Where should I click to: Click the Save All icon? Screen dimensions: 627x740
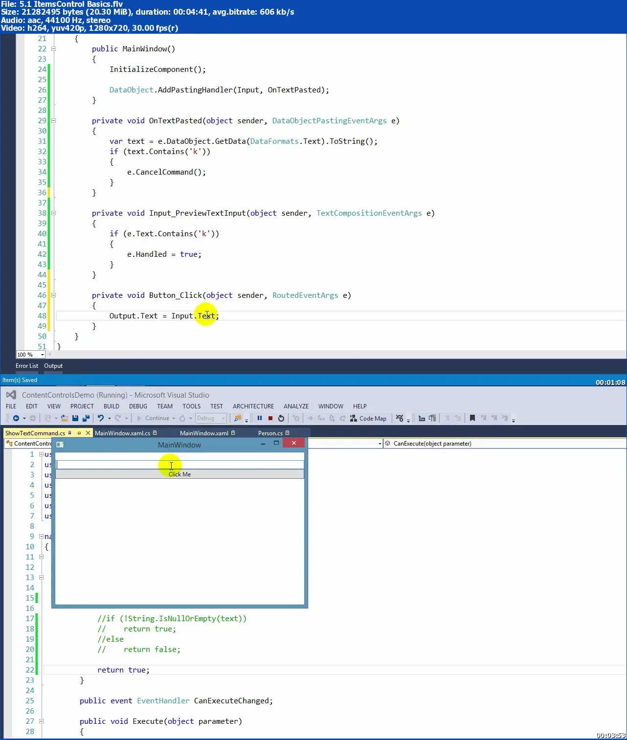pos(86,418)
